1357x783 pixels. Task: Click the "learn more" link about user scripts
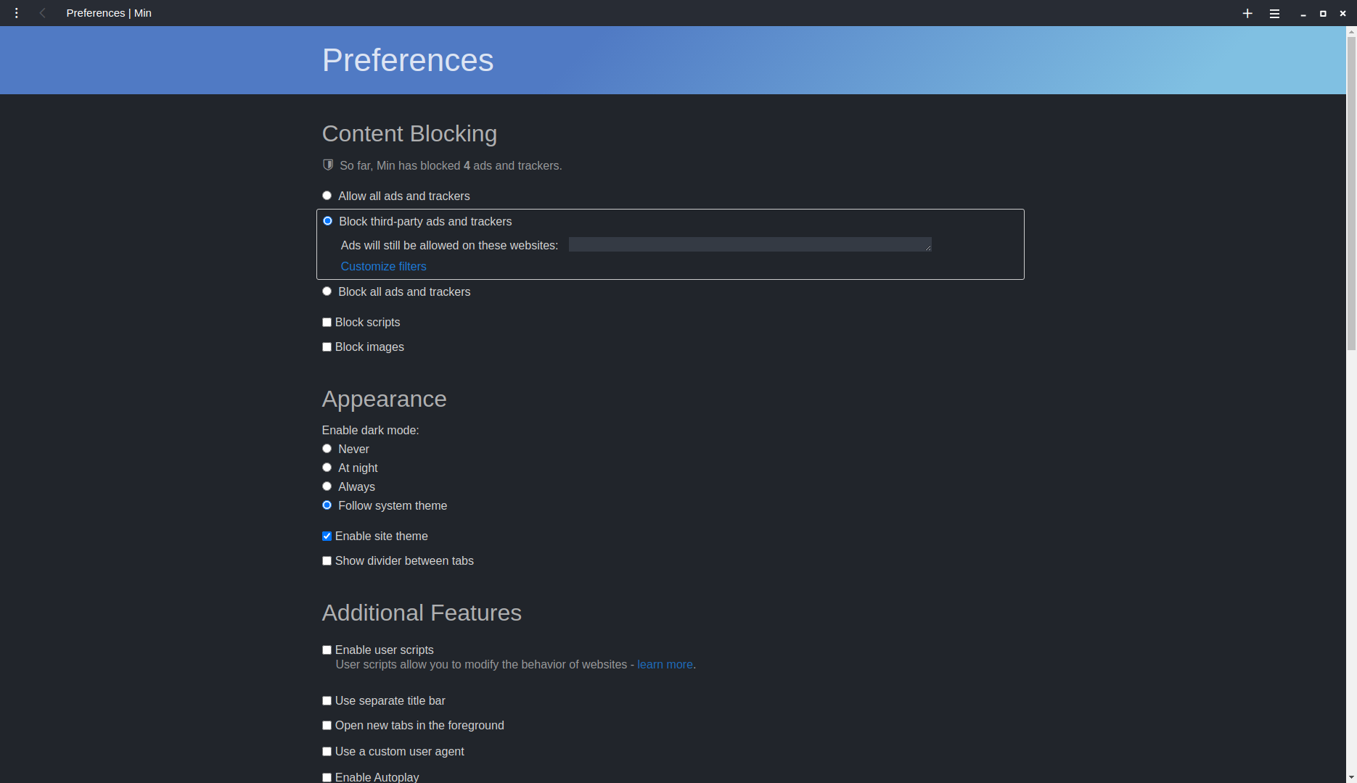pos(665,664)
